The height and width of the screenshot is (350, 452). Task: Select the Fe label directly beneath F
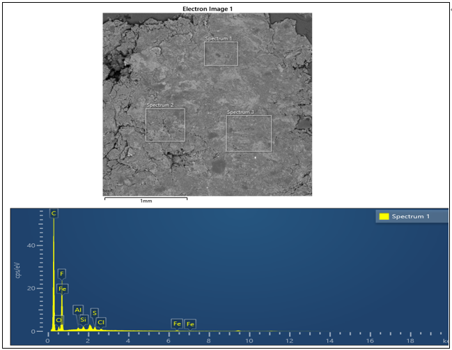tap(63, 288)
